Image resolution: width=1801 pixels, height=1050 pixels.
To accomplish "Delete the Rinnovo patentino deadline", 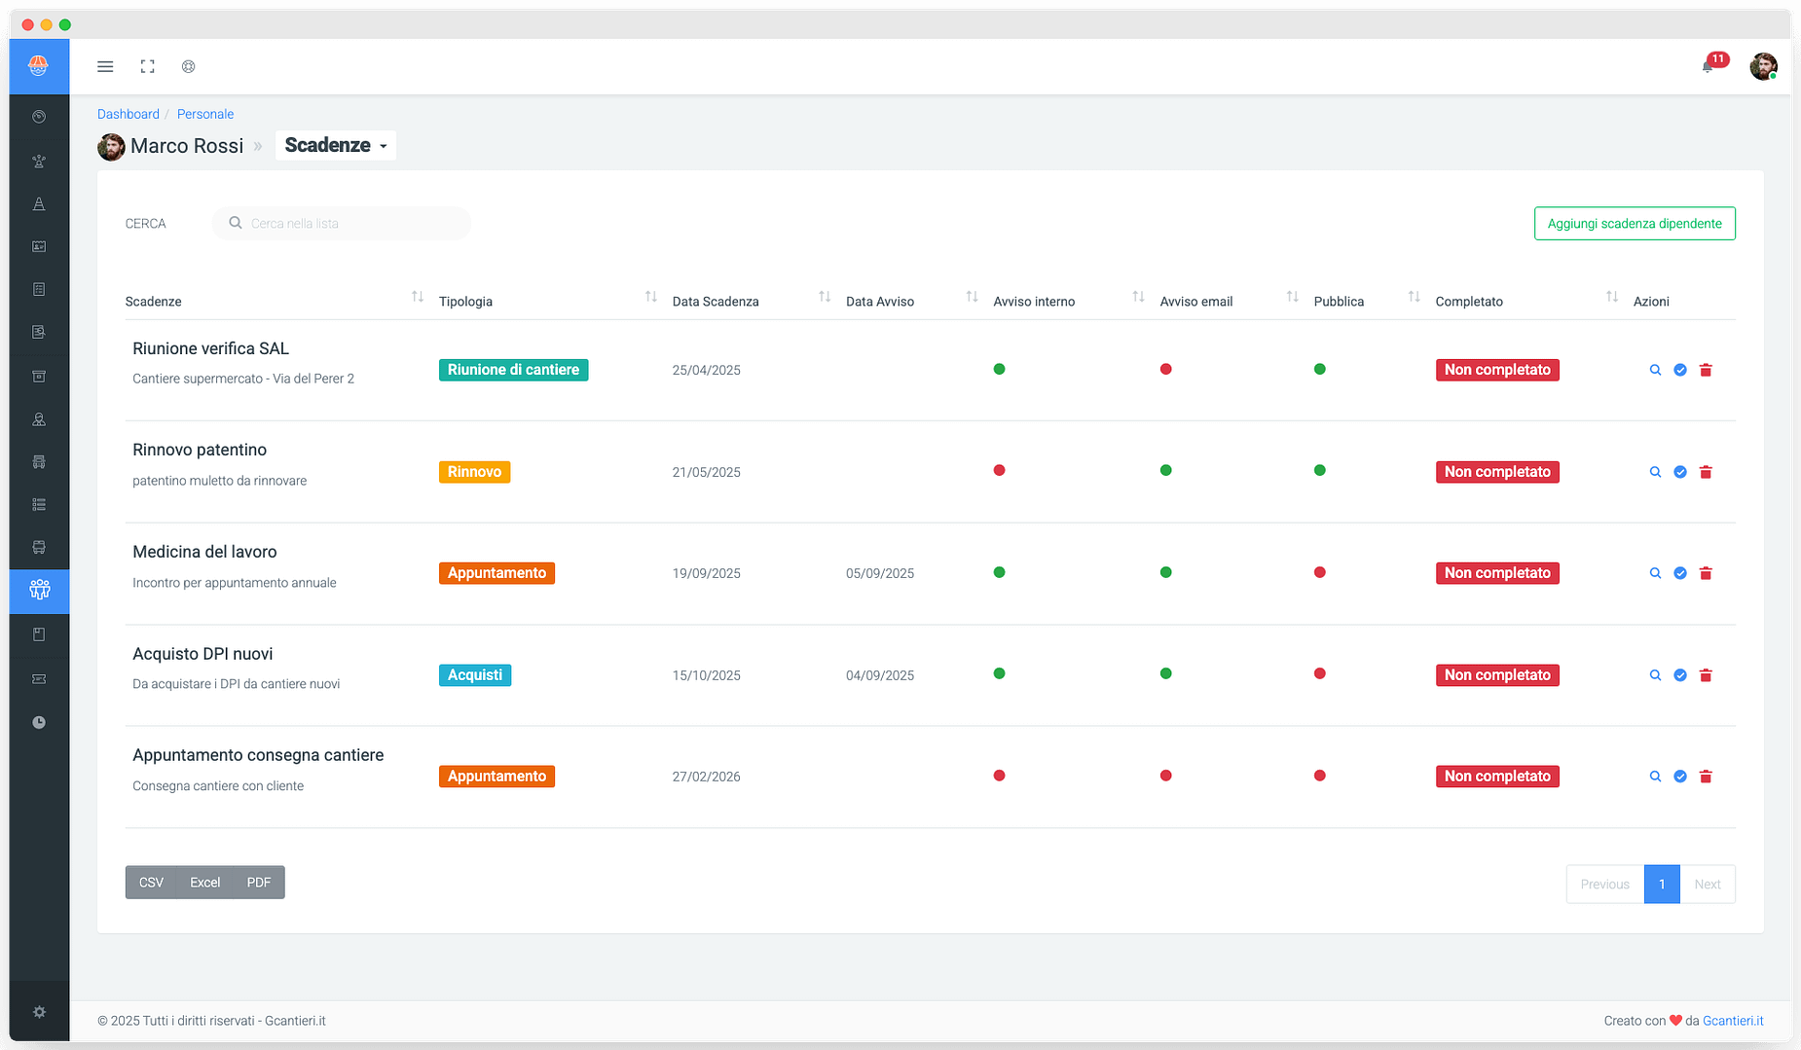I will click(x=1706, y=472).
